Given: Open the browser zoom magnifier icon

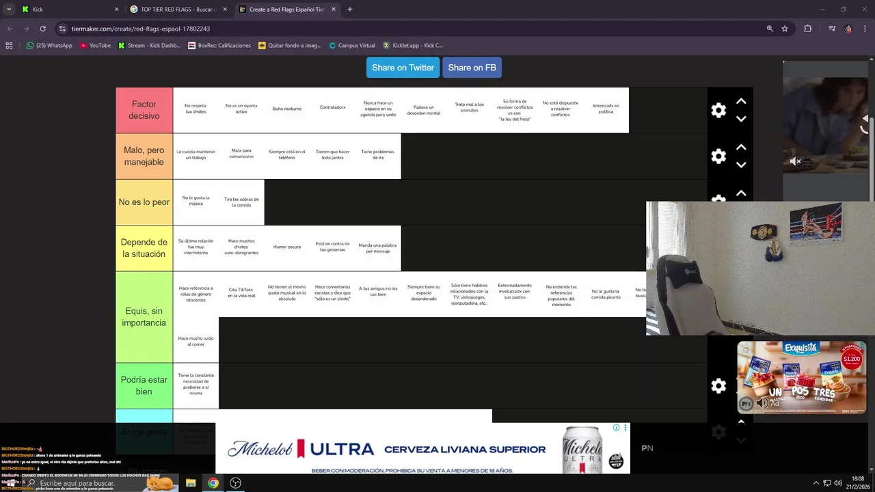Looking at the screenshot, I should 770,29.
